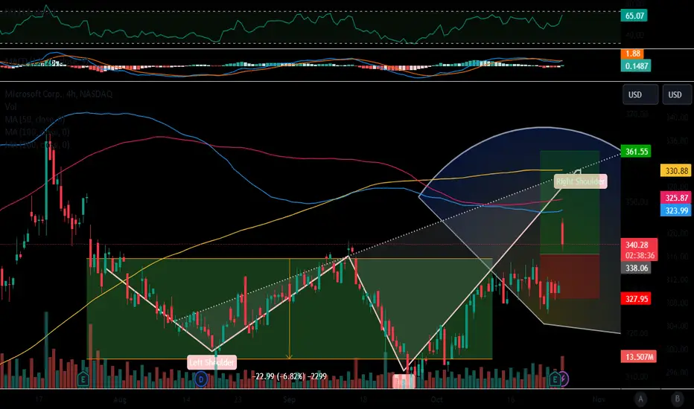Click the earnings E icon near late October
694x409 pixels.
pyautogui.click(x=555, y=379)
